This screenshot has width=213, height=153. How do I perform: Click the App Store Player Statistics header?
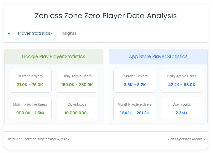coord(158,56)
